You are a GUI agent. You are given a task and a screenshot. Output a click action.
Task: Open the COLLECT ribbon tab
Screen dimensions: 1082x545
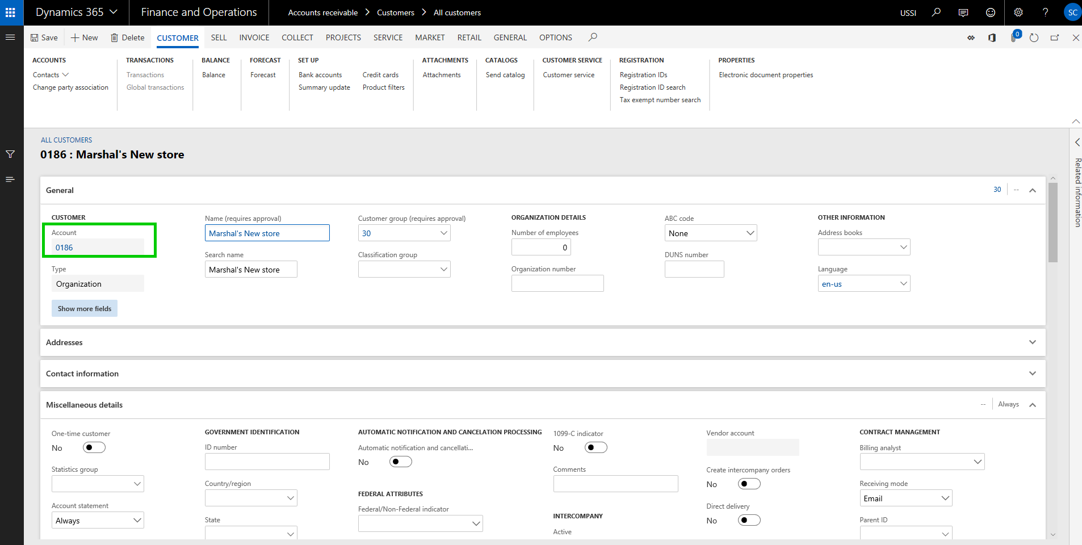tap(297, 37)
